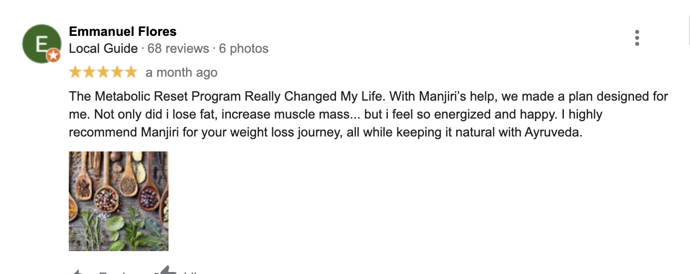Screen dimensions: 690x274
Task: Click the 'a month ago' timestamp
Action: pyautogui.click(x=181, y=73)
